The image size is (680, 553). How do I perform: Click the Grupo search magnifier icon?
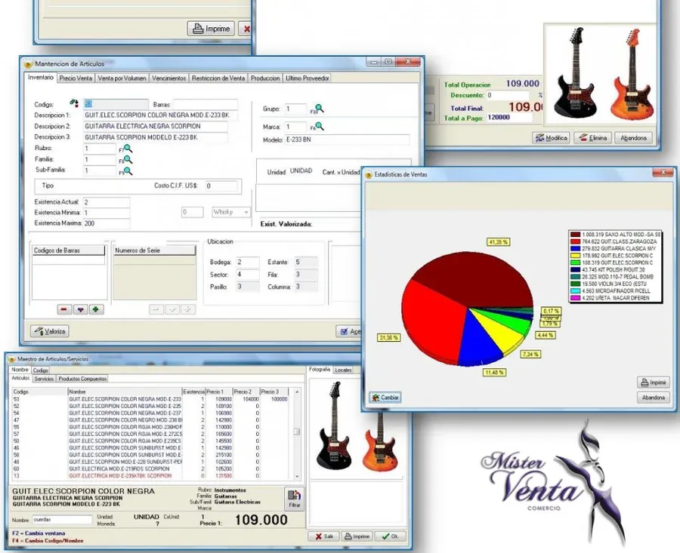319,109
